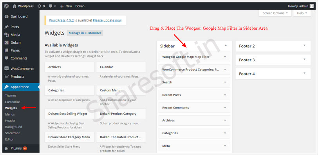Image resolution: width=318 pixels, height=155 pixels.
Task: Open Dashboard label in admin menu
Action: [19, 16]
